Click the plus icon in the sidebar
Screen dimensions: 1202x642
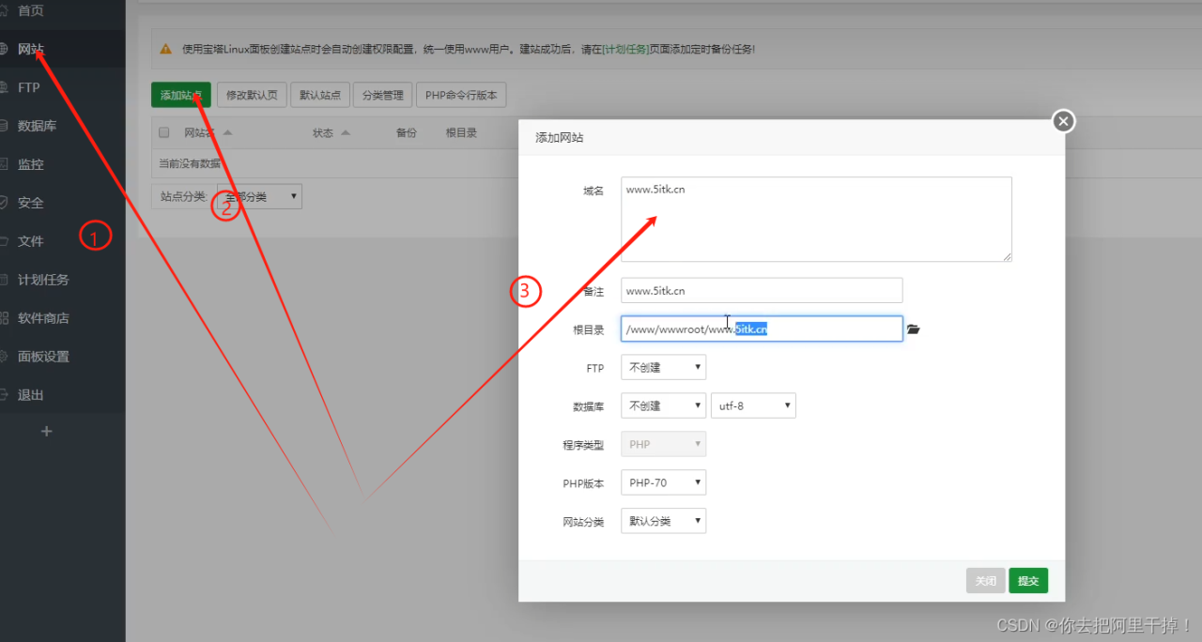pyautogui.click(x=47, y=432)
